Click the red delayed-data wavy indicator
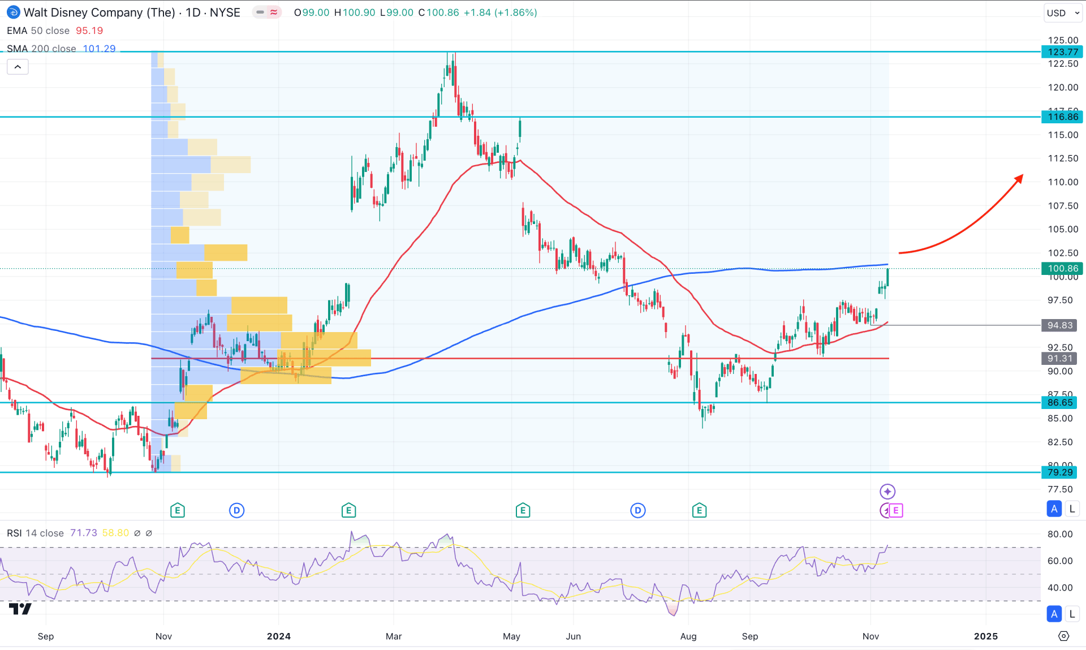1086x650 pixels. click(274, 12)
